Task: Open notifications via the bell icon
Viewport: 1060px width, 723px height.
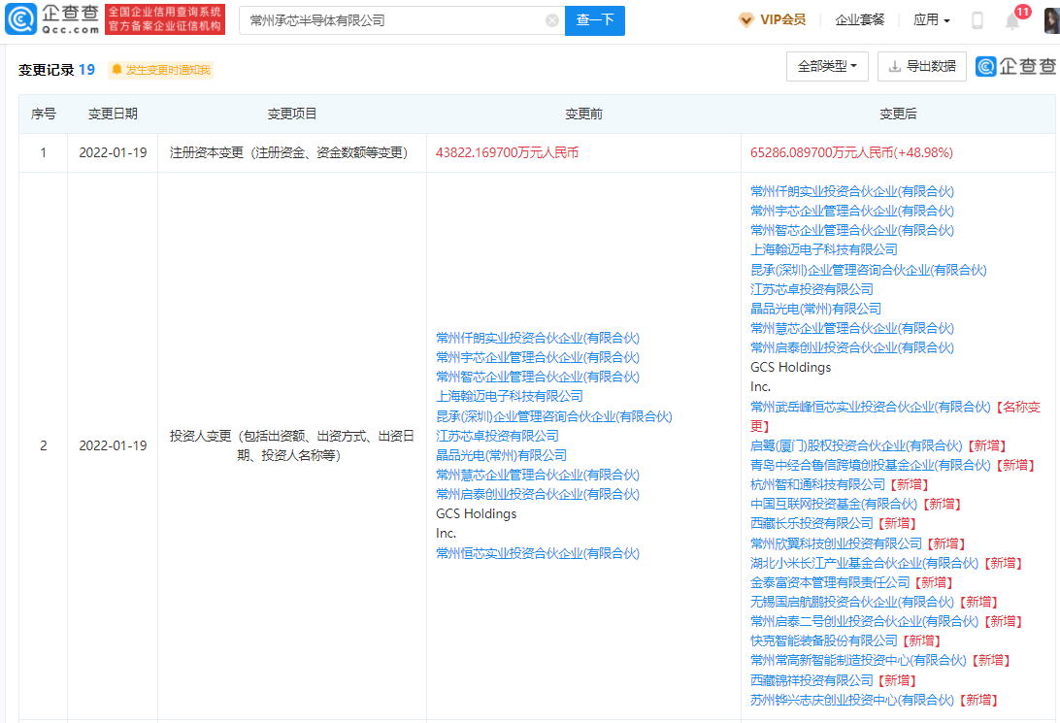Action: point(1011,19)
